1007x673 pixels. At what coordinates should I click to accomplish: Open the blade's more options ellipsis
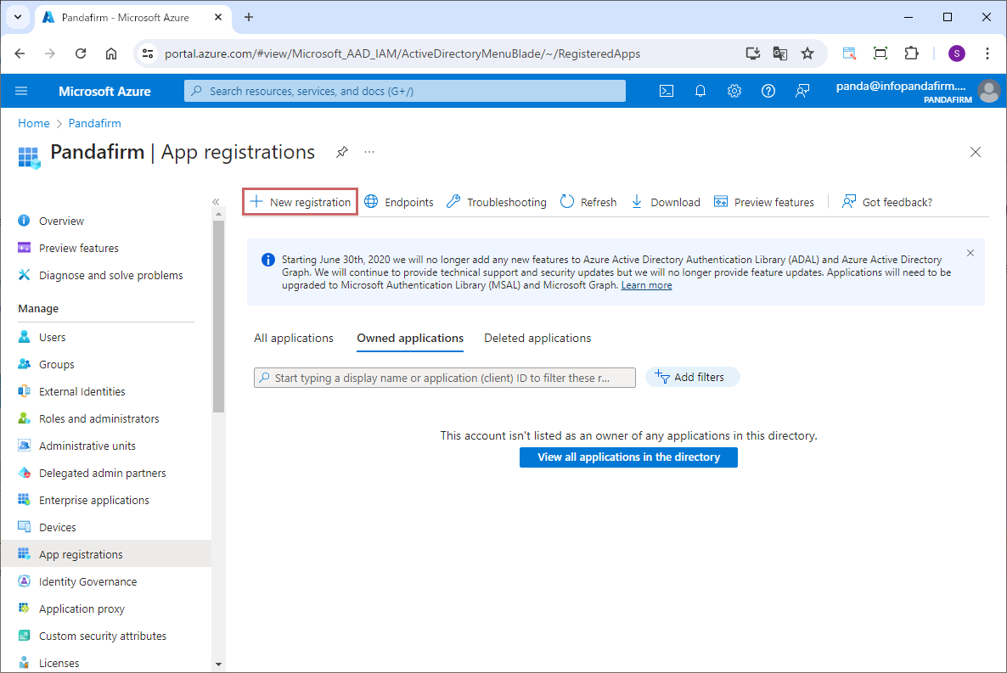[369, 152]
